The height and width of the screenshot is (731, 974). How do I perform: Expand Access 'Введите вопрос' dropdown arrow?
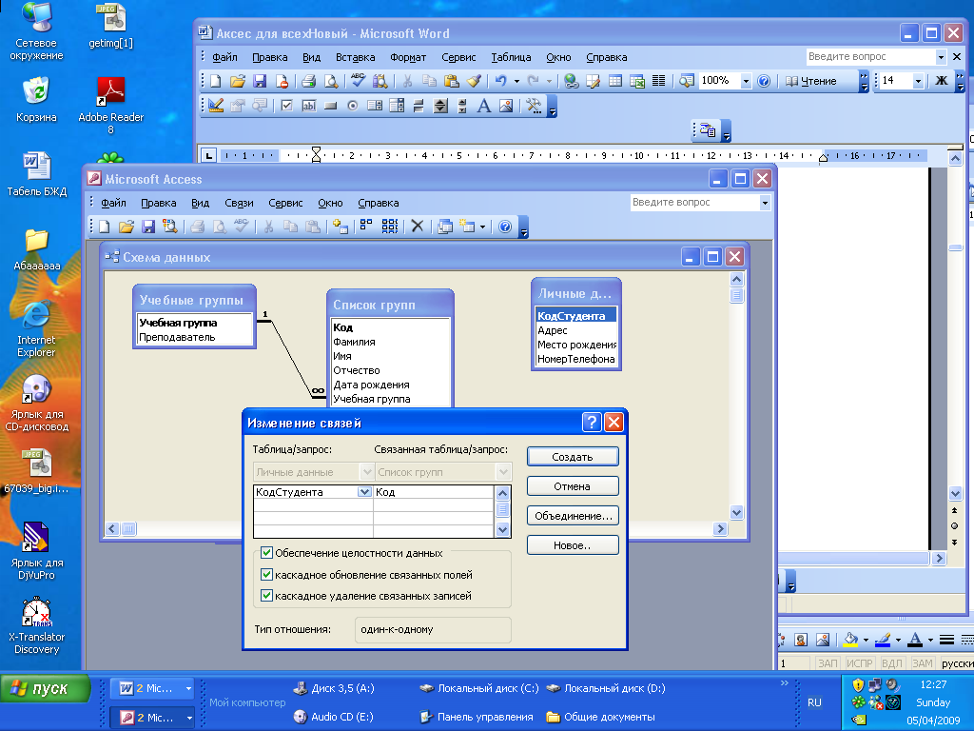(765, 203)
